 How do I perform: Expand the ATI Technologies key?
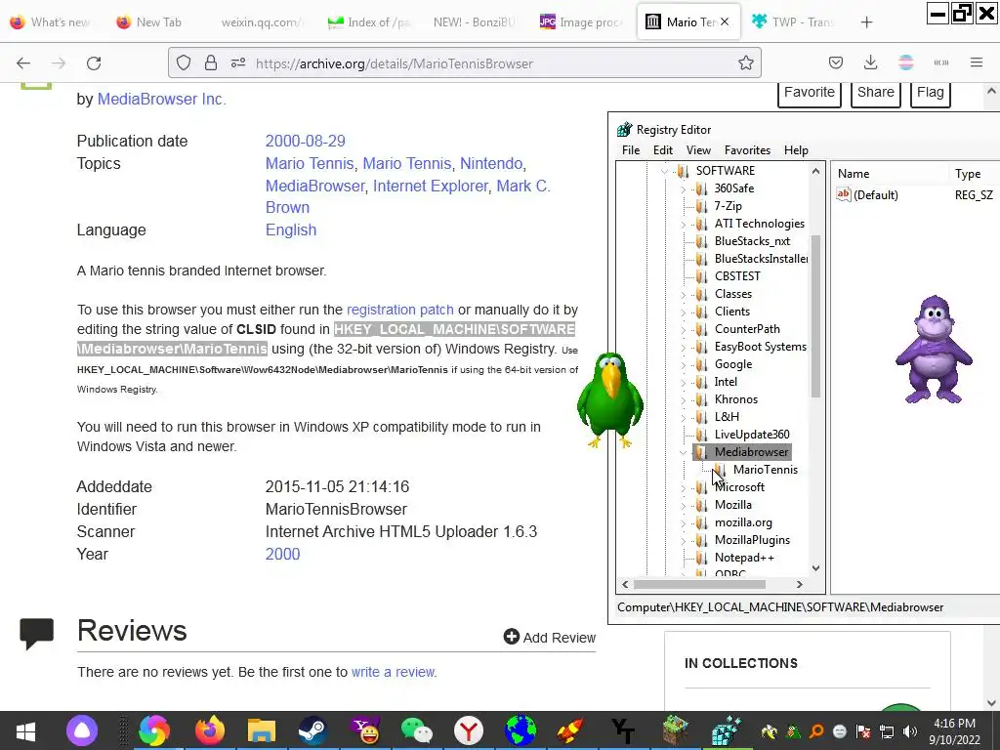[x=684, y=224]
